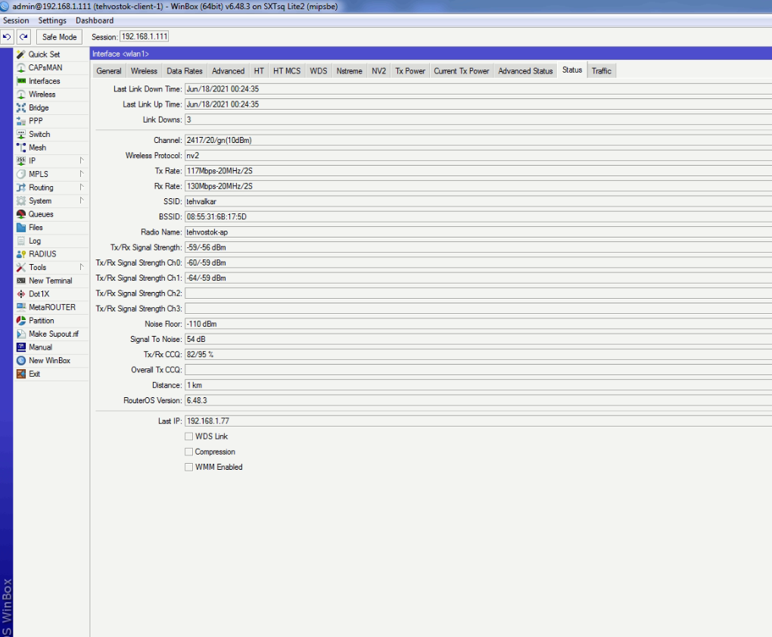Expand the IP submenu
Screen dimensions: 772x637
coord(82,160)
